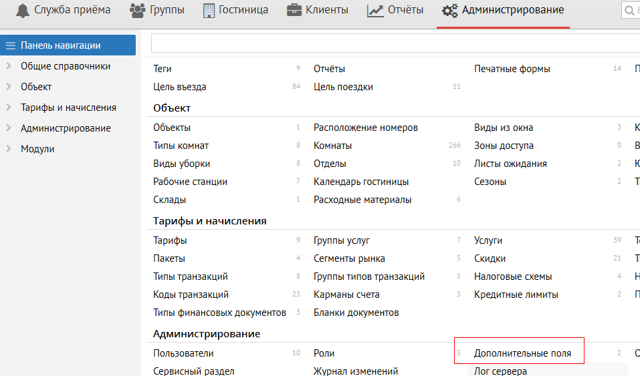Expand the Объект navigation node
This screenshot has height=376, width=640.
pyautogui.click(x=9, y=87)
